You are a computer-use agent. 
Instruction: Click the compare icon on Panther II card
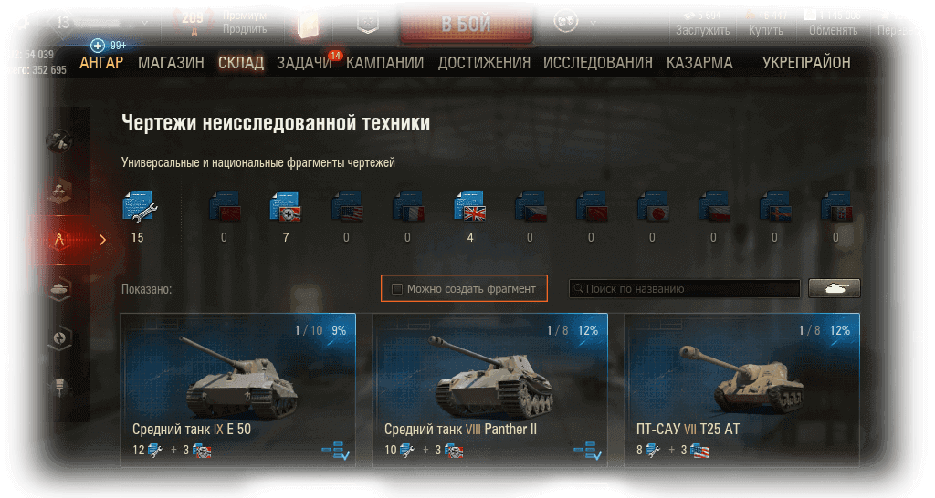click(x=587, y=450)
